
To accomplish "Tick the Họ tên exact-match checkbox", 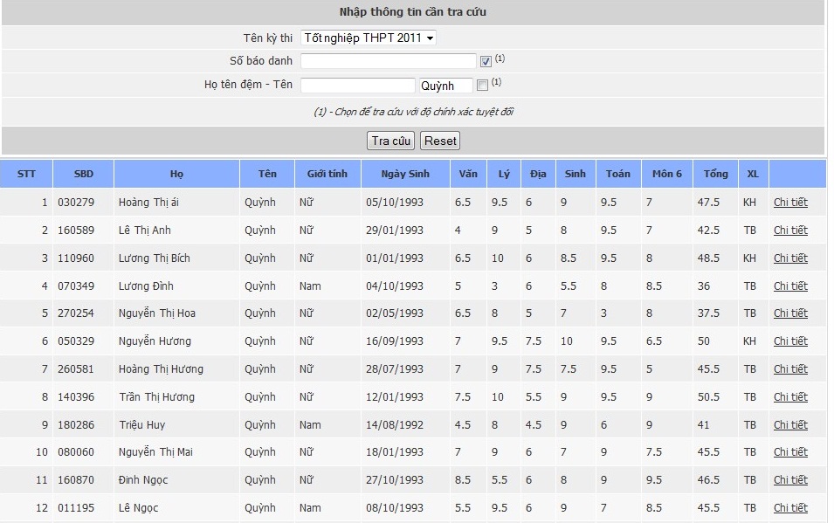I will click(x=482, y=85).
